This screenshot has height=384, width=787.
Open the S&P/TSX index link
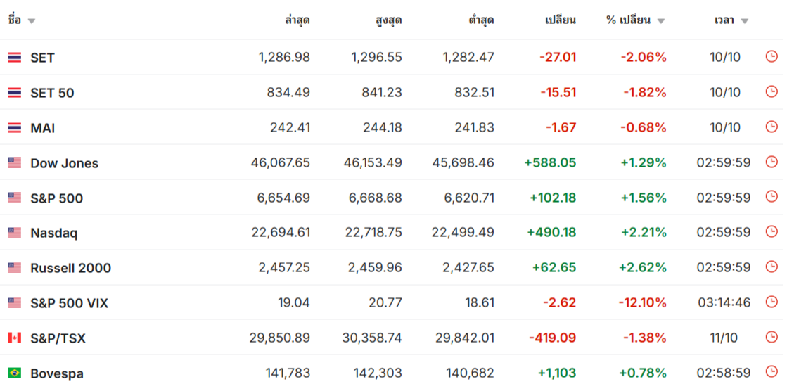[x=58, y=338]
